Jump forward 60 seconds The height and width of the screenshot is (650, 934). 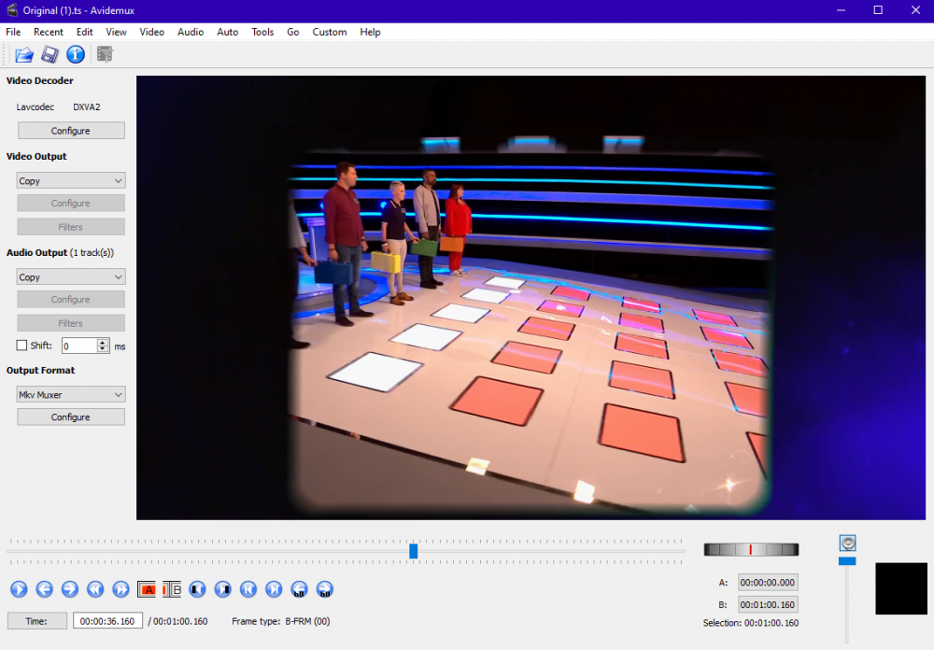pos(324,589)
